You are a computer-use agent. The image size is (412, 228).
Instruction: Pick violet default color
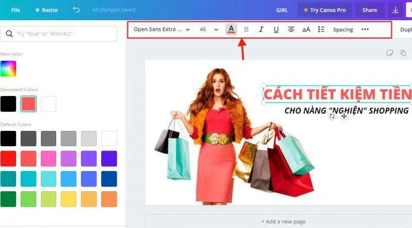tap(89, 159)
